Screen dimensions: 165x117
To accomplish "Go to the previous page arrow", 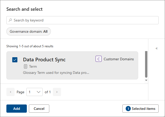I will (10, 92).
